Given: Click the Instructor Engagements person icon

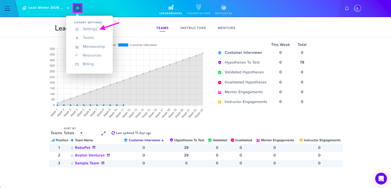Looking at the screenshot, I should pyautogui.click(x=220, y=102).
